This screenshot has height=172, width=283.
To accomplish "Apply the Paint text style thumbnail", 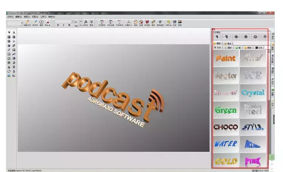I will coord(226,58).
